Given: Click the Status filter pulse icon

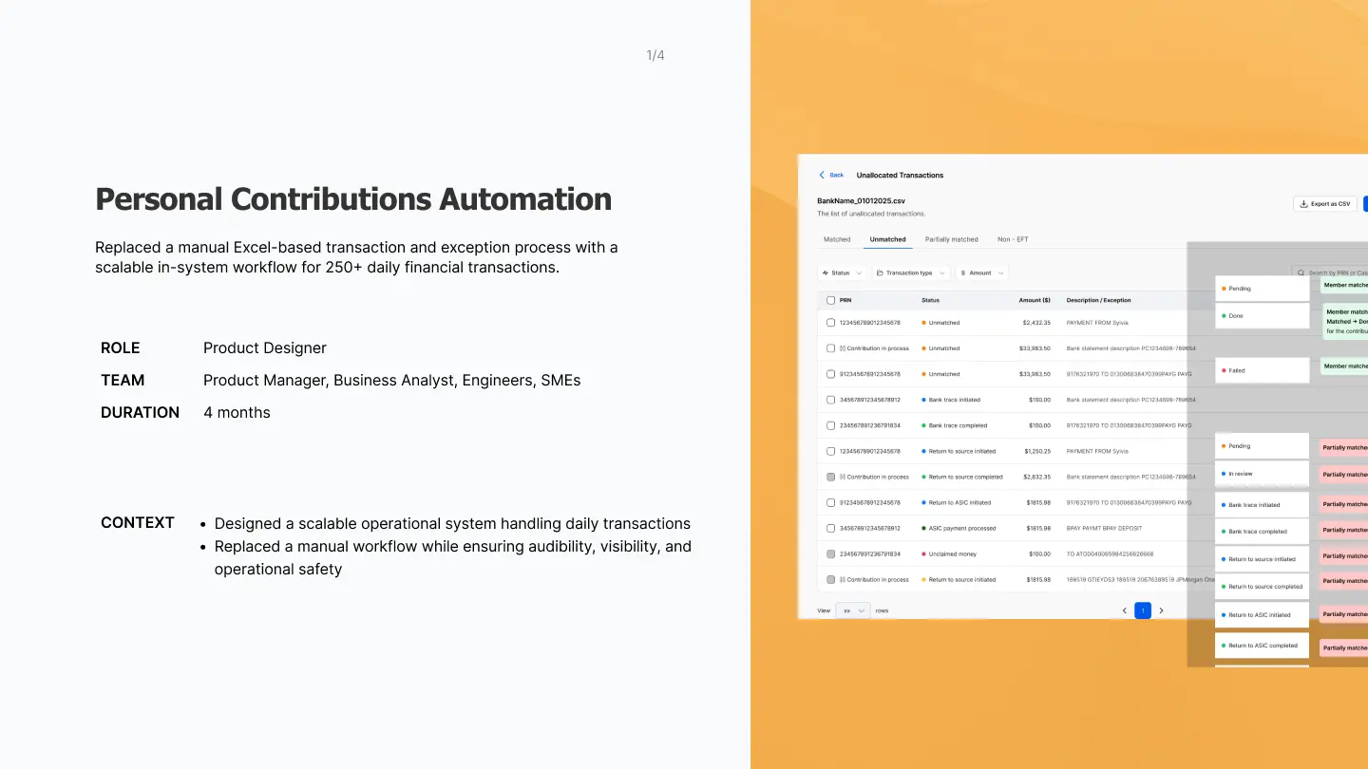Looking at the screenshot, I should click(x=826, y=272).
